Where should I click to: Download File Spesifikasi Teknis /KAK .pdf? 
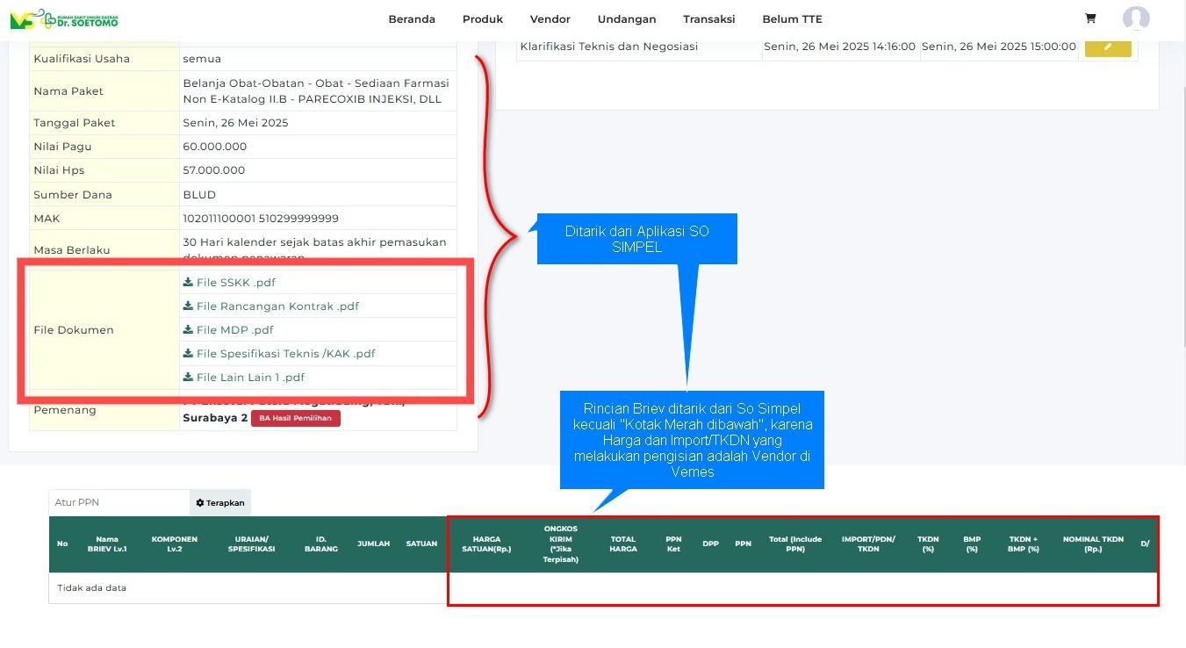click(x=279, y=354)
